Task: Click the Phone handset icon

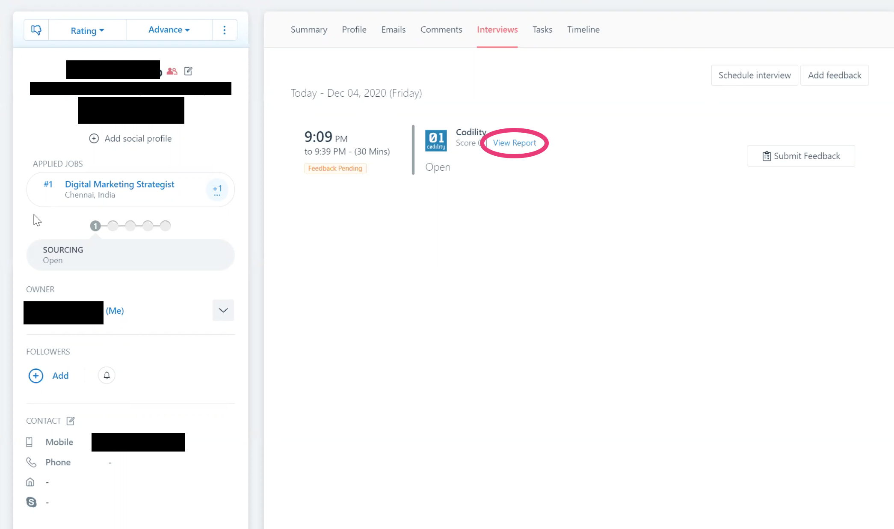Action: pos(31,462)
